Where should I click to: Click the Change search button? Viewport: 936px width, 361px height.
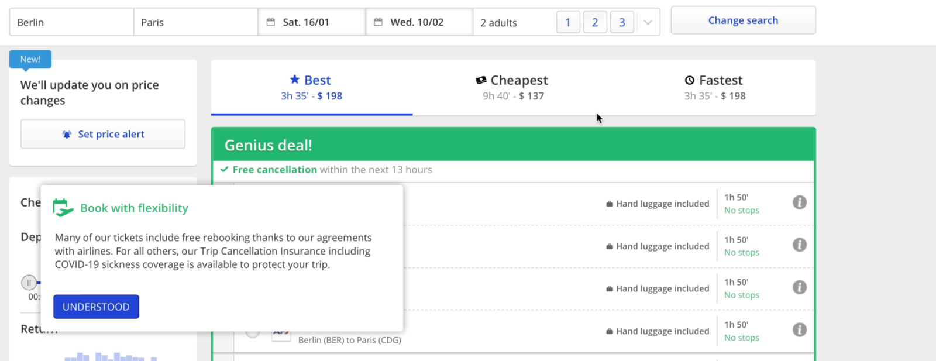(x=743, y=20)
